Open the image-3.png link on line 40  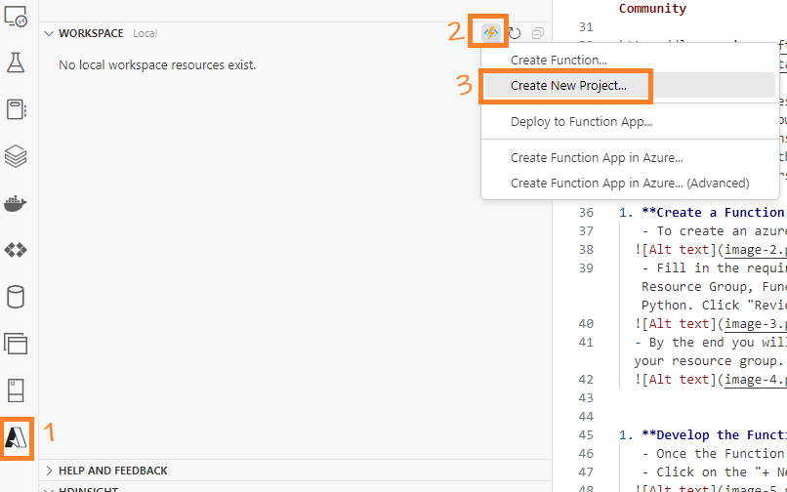(756, 324)
